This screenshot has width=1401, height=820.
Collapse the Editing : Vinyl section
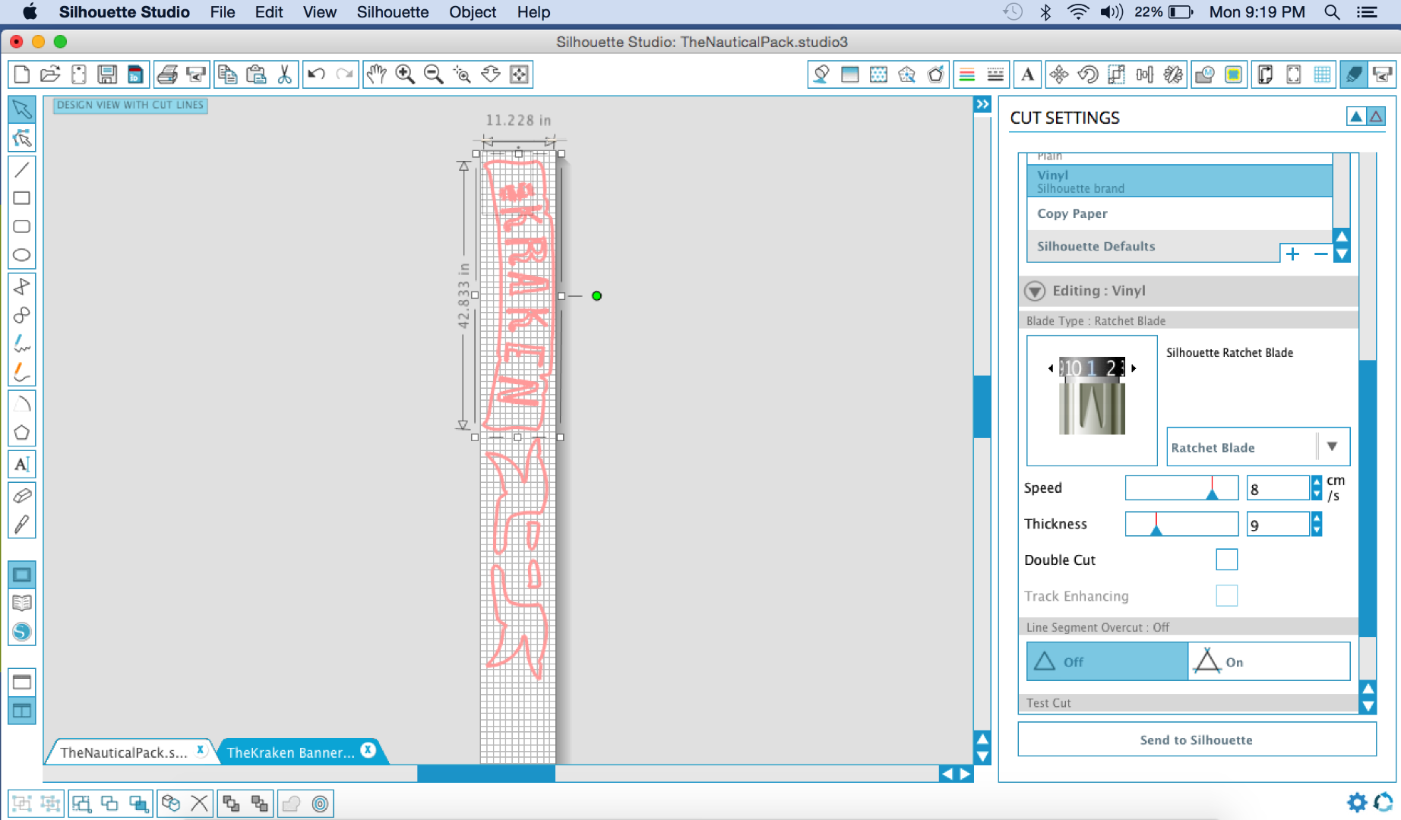click(1035, 291)
